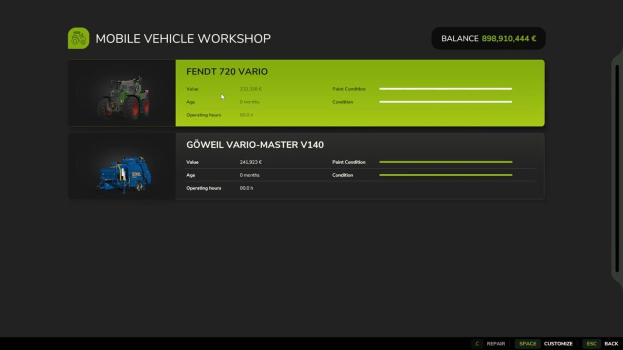The image size is (623, 350).
Task: Click the tractor graphic inside the workshop logo
Action: (78, 37)
